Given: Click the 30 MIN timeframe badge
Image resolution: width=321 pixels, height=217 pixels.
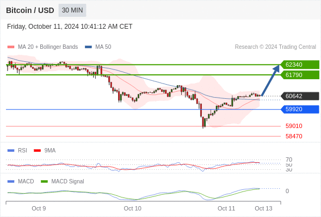Looking at the screenshot, I should click(x=72, y=10).
